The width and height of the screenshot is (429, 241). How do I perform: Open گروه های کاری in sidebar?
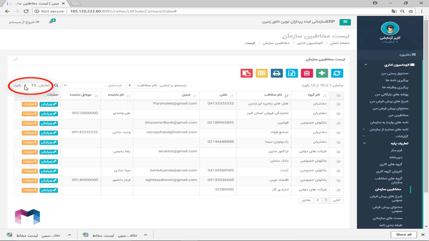391,164
